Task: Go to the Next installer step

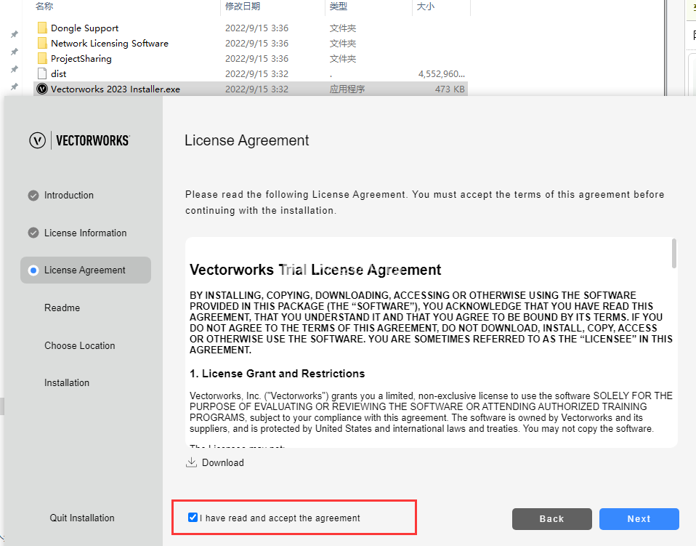Action: click(x=639, y=519)
